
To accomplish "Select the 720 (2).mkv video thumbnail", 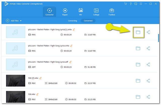I will (16, 81).
